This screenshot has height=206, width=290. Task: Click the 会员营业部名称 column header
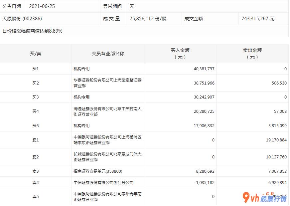tap(108, 54)
